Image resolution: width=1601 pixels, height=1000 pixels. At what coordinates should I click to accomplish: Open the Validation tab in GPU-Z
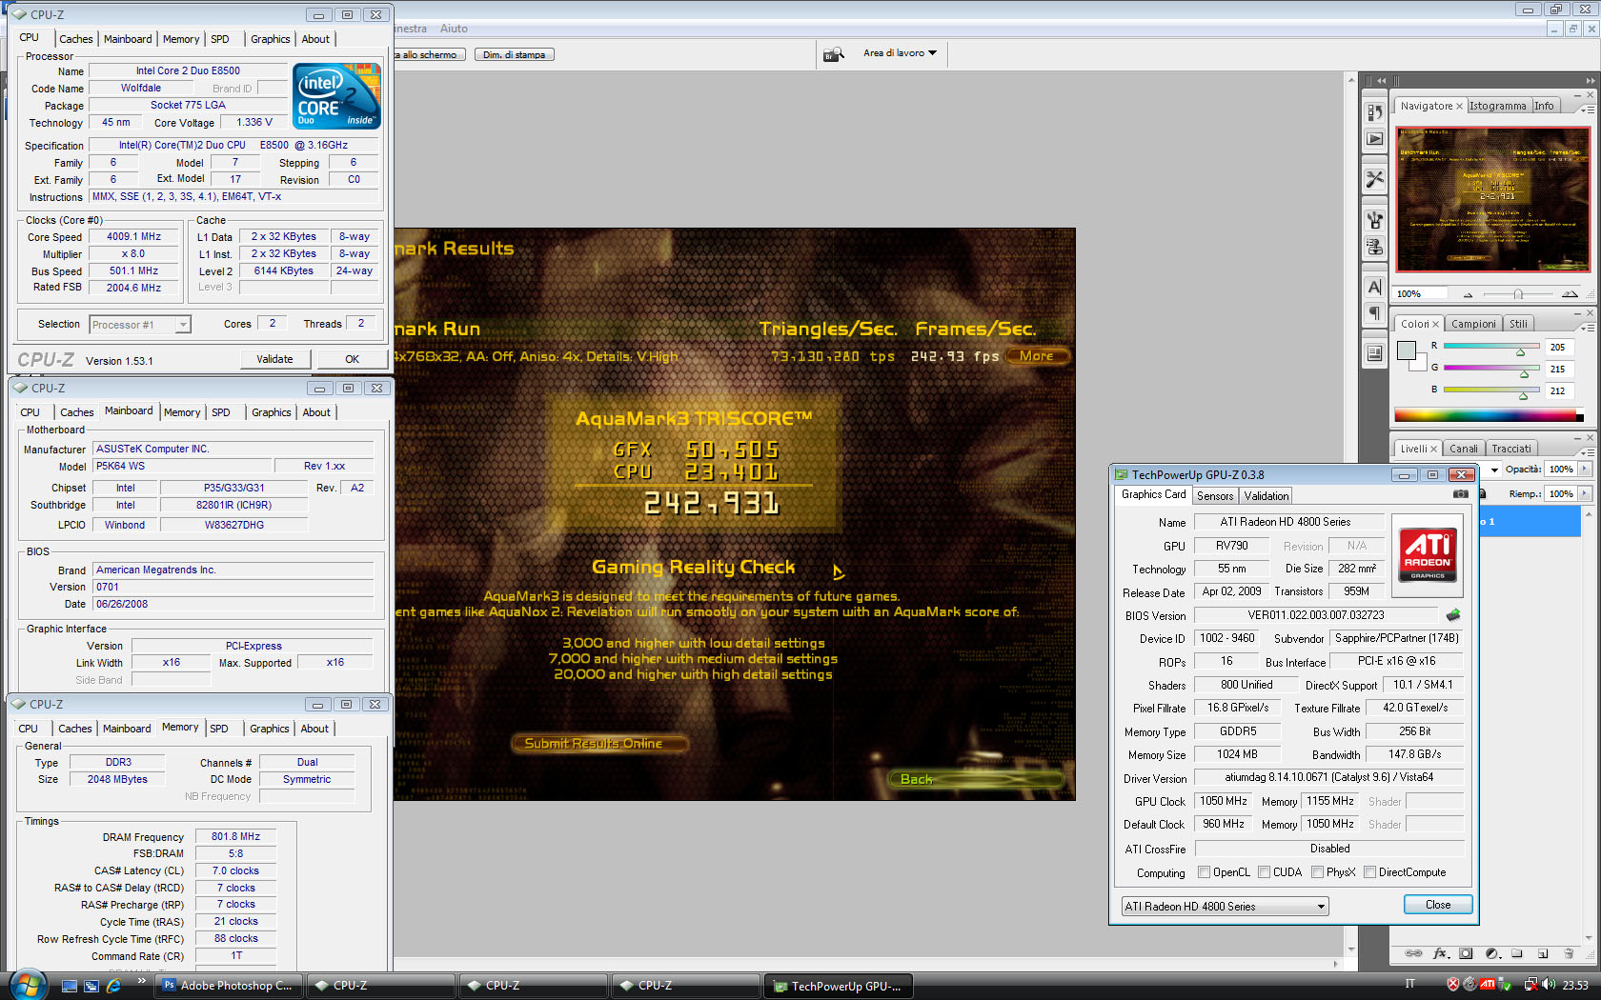tap(1267, 496)
